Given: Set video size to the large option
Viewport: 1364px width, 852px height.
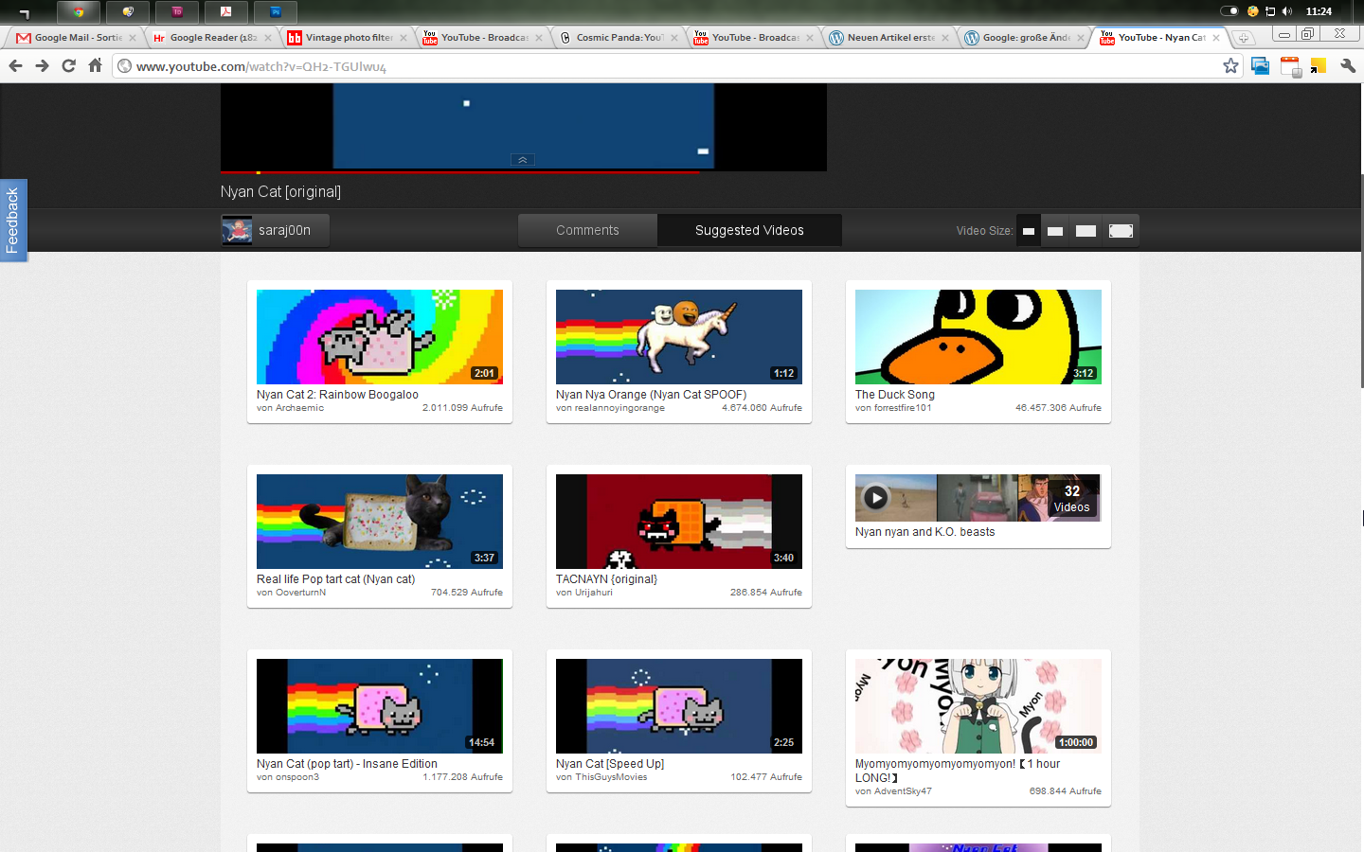Looking at the screenshot, I should (x=1086, y=231).
